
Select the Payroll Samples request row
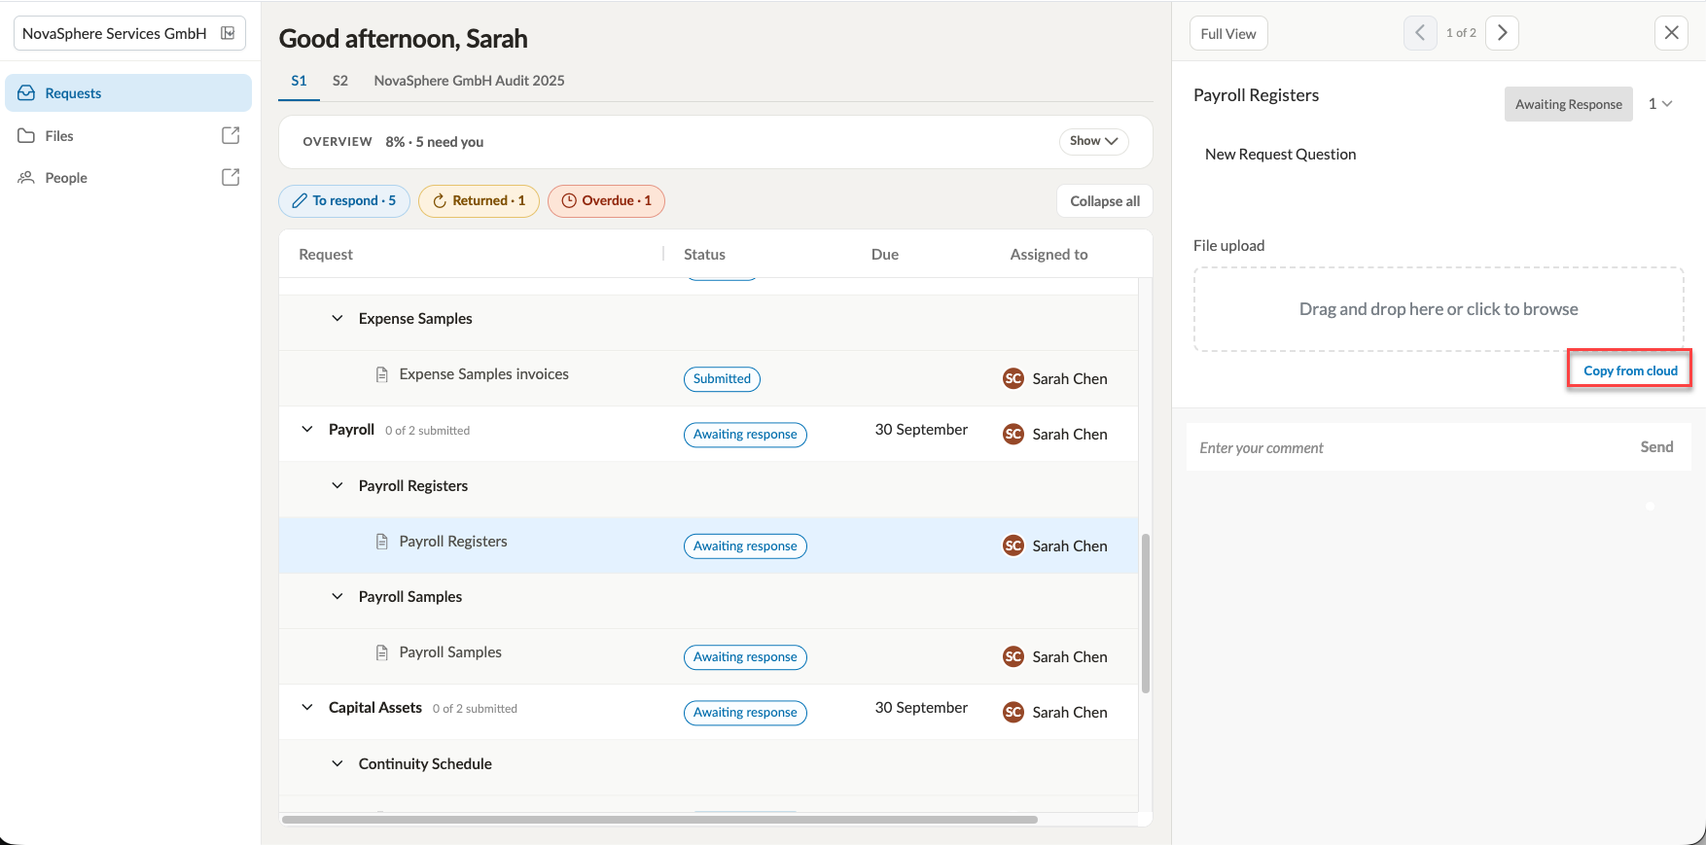pos(708,656)
